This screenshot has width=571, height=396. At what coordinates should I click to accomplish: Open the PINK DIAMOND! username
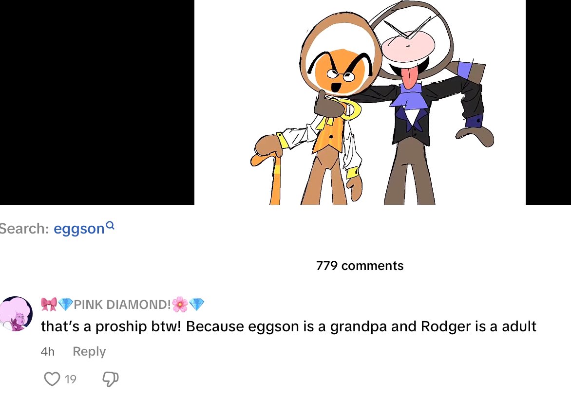pos(122,305)
